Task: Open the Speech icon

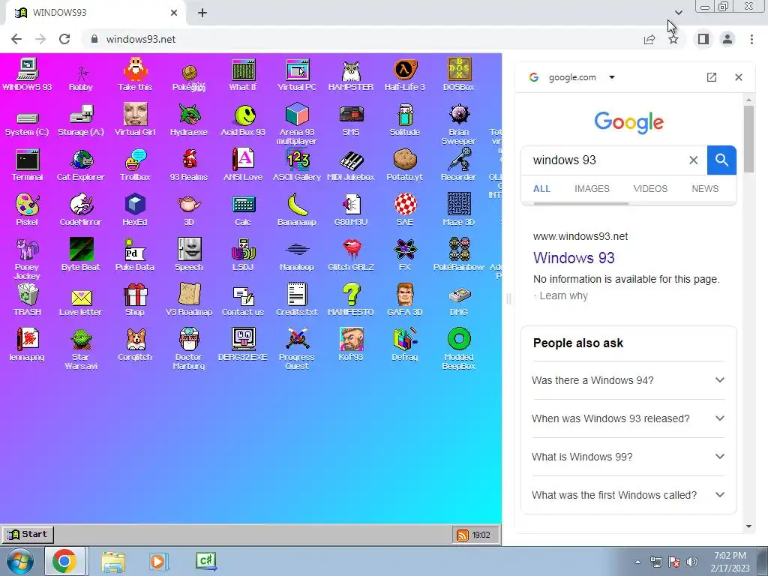Action: [x=189, y=255]
